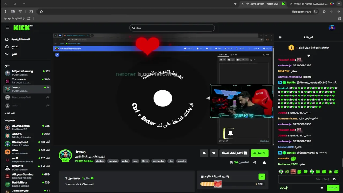Click the chat header title
This screenshot has height=193, width=343.
tap(308, 37)
